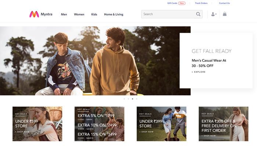Image resolution: width=257 pixels, height=146 pixels.
Task: Click the Myntra logo icon
Action: pos(34,14)
